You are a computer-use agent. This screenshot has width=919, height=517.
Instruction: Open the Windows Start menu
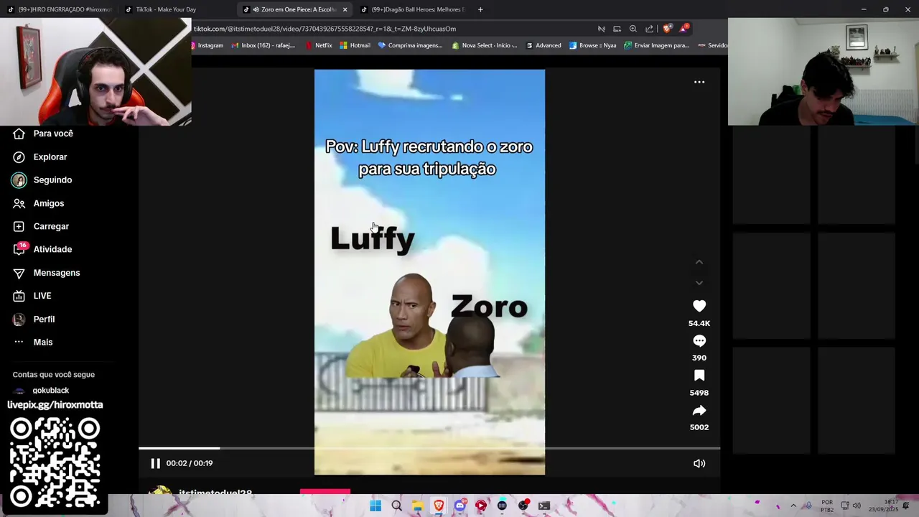tap(375, 506)
